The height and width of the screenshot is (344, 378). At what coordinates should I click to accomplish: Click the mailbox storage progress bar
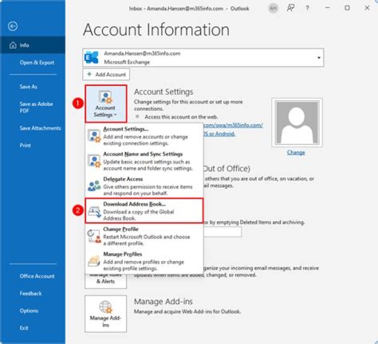coord(222,232)
